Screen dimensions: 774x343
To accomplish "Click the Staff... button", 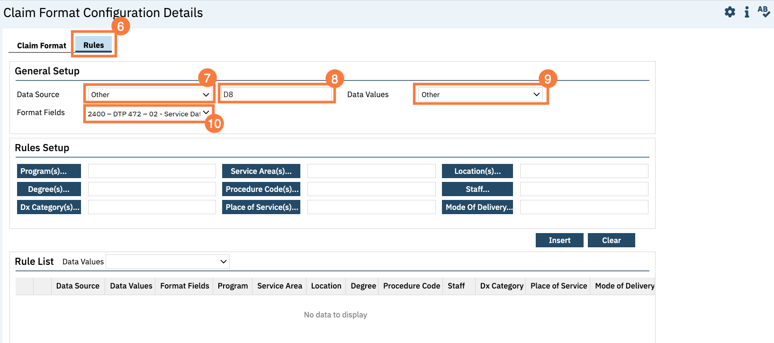I will [x=477, y=189].
